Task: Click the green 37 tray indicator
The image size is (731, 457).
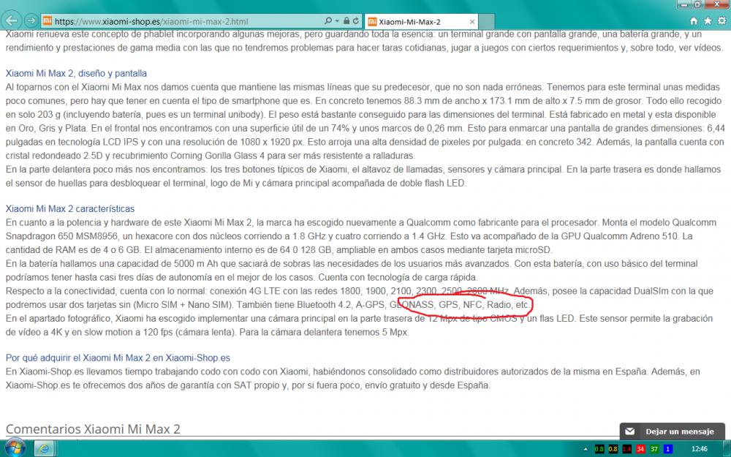Action: coord(654,449)
